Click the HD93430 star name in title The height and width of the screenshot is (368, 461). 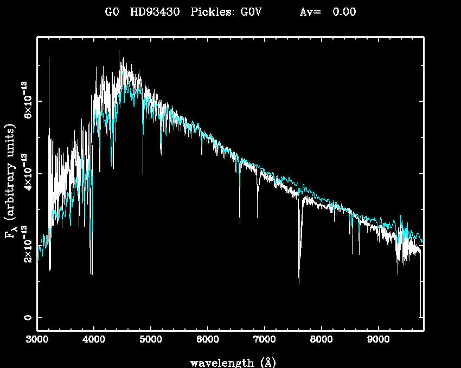click(156, 12)
